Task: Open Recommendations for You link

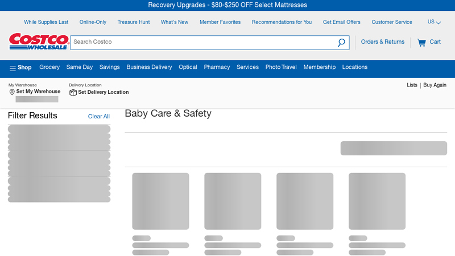Action: pyautogui.click(x=282, y=22)
